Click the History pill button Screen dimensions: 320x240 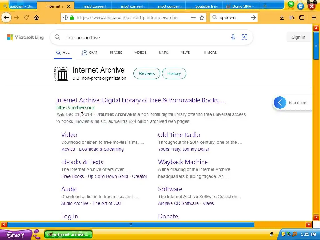[x=174, y=73]
